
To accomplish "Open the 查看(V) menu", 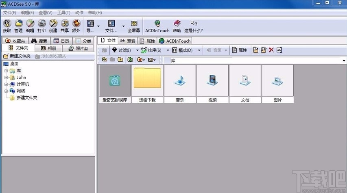I will coord(46,13).
